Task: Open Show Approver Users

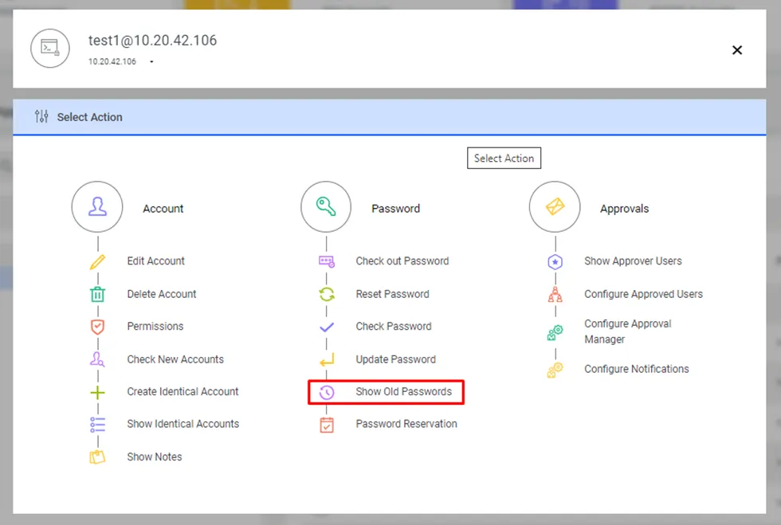Action: [633, 261]
